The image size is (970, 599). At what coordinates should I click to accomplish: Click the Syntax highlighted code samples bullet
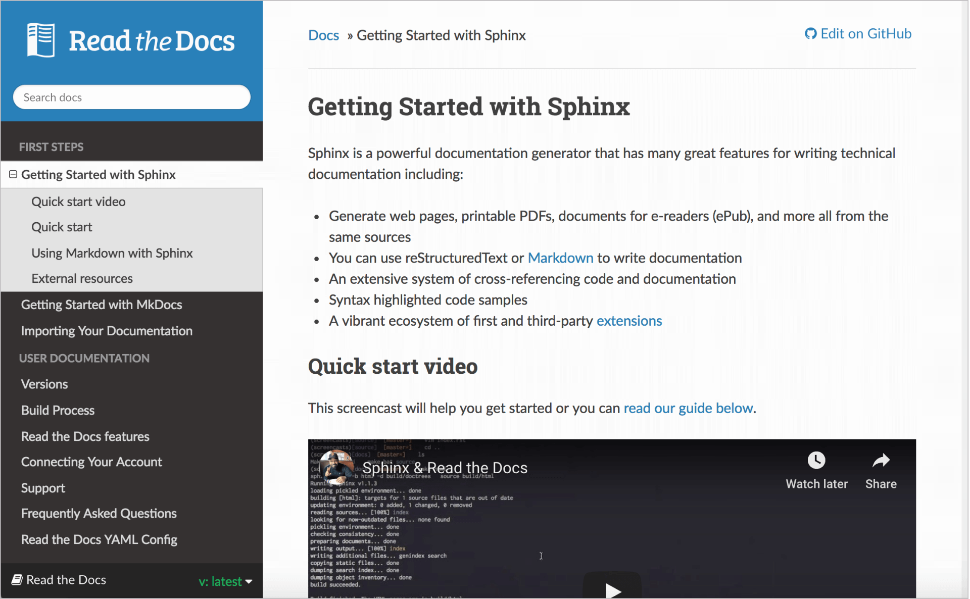coord(428,300)
